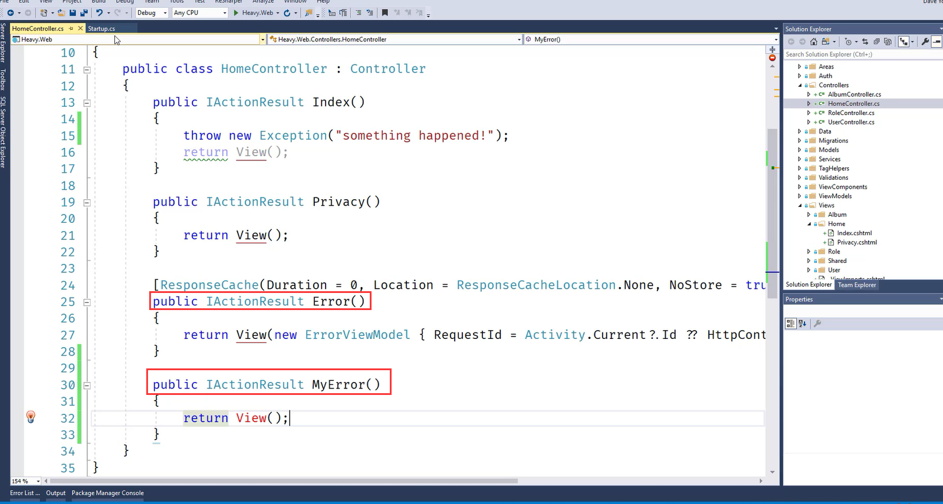This screenshot has width=943, height=504.
Task: Collapse the Index method outlining at line 13
Action: pos(87,103)
